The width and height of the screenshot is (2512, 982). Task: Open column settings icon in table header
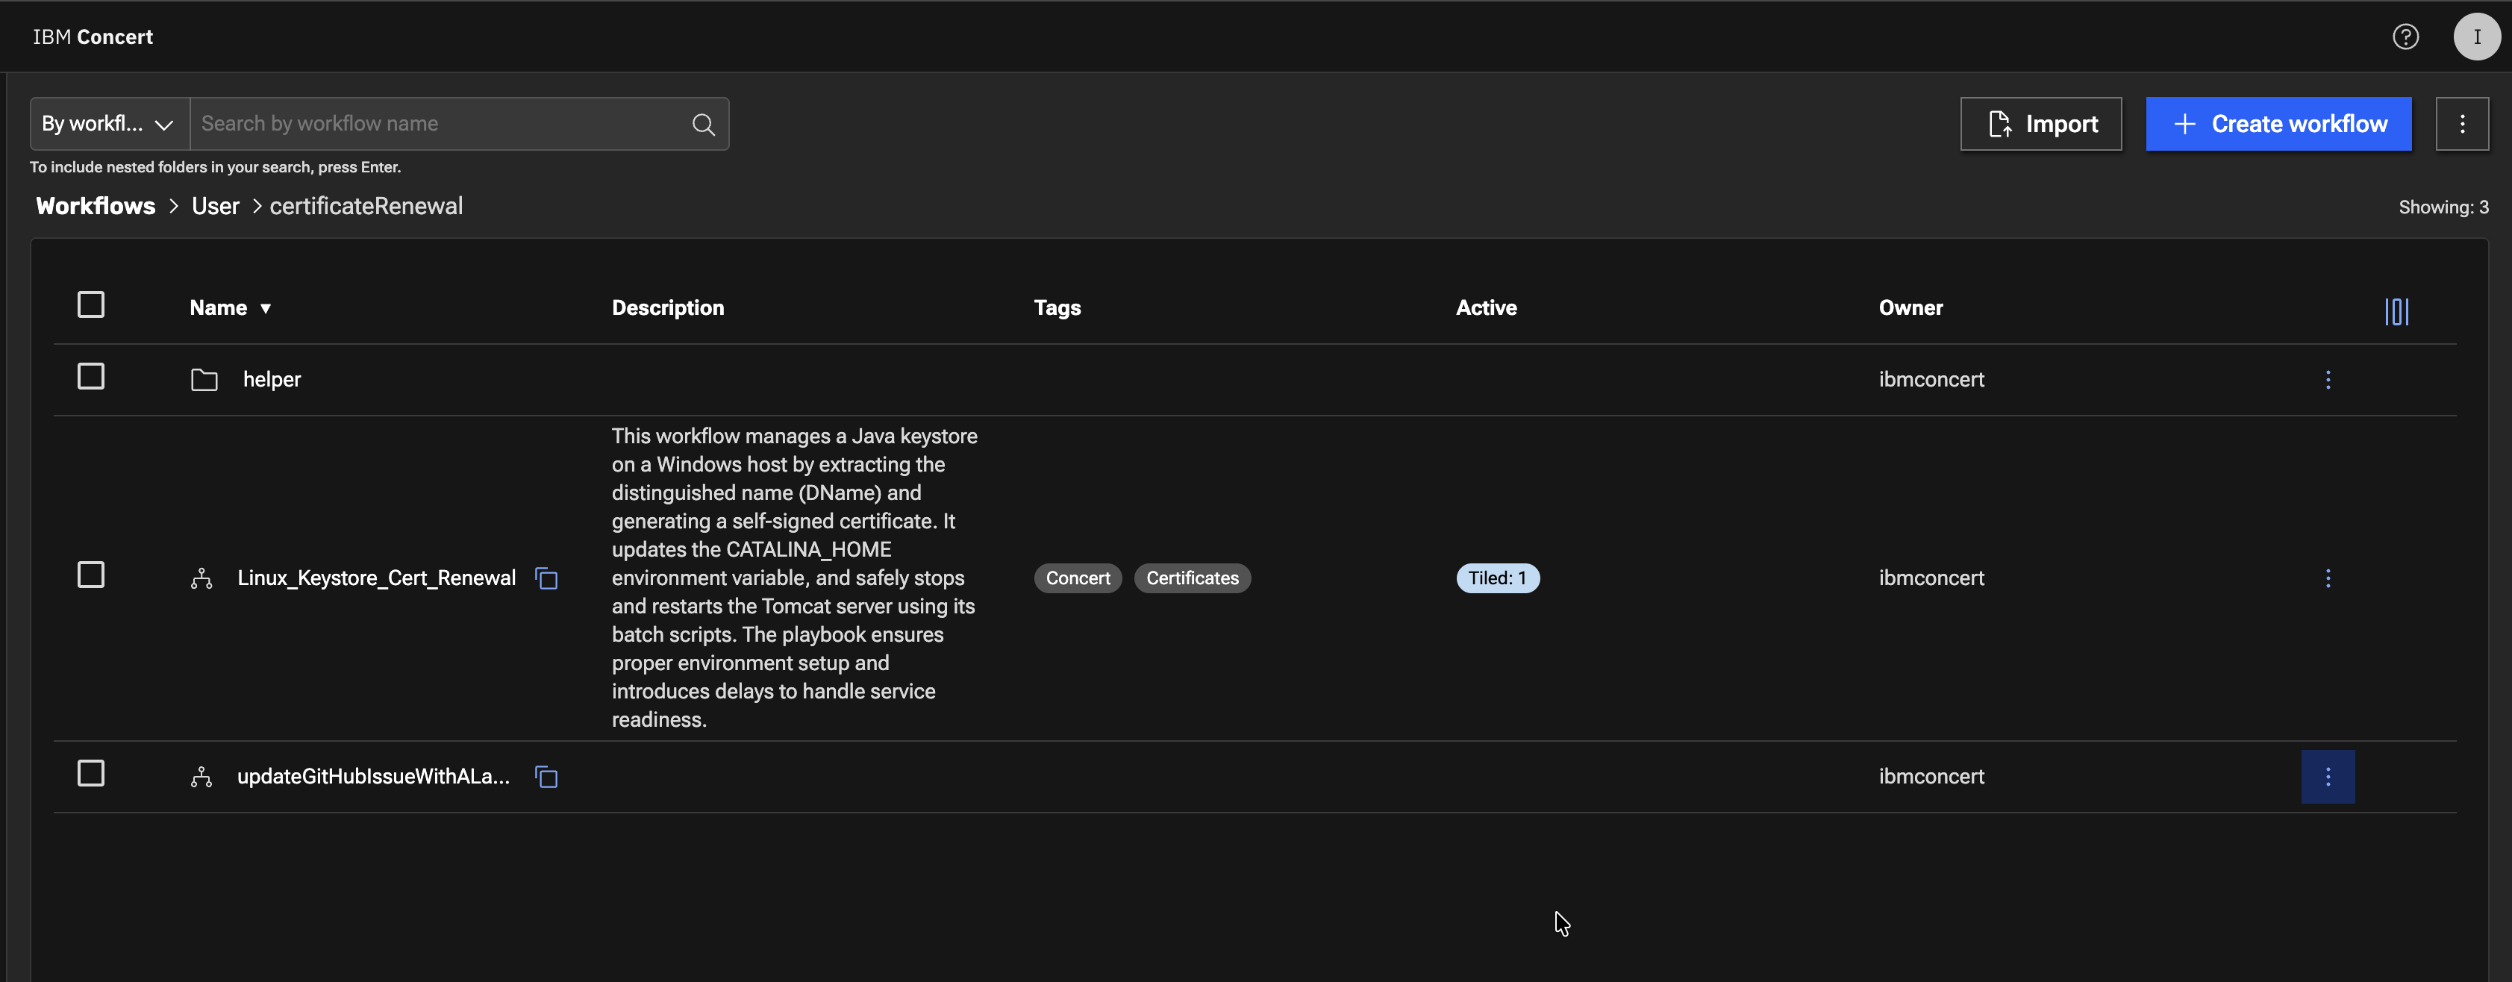click(x=2396, y=311)
